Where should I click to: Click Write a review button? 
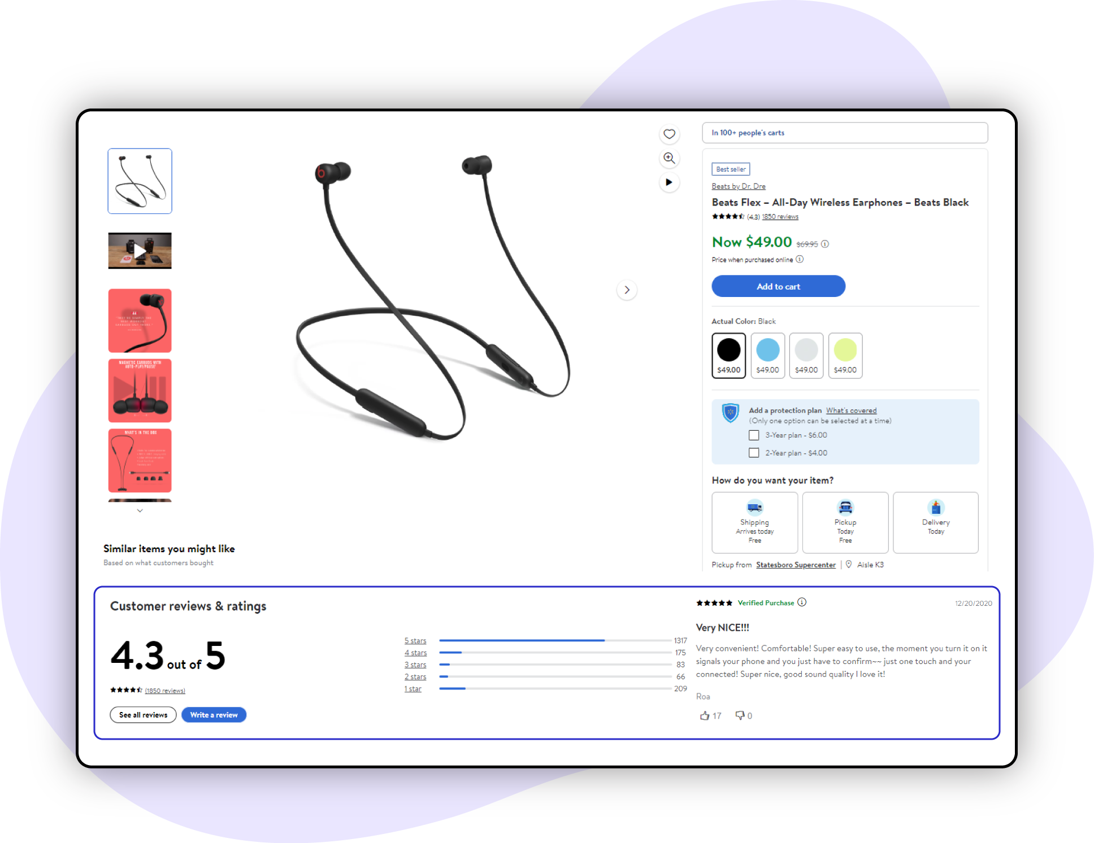coord(214,715)
